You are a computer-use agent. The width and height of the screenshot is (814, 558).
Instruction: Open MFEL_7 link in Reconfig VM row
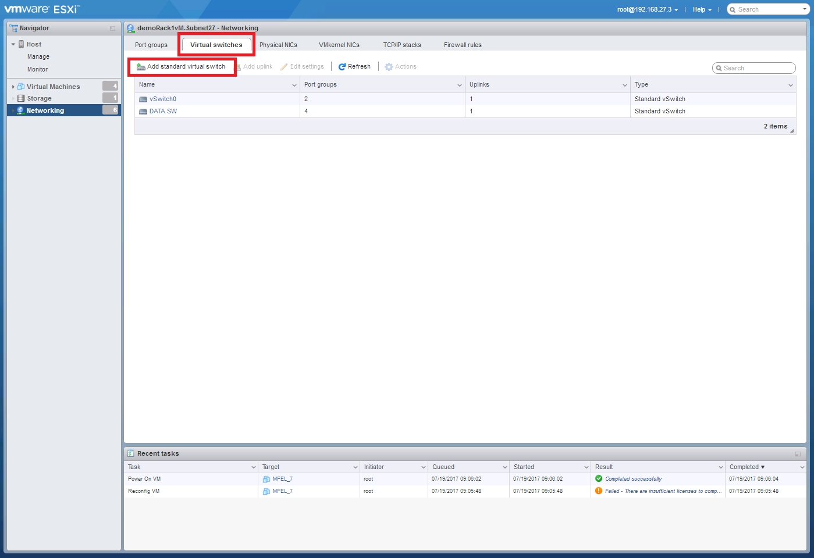pos(283,492)
